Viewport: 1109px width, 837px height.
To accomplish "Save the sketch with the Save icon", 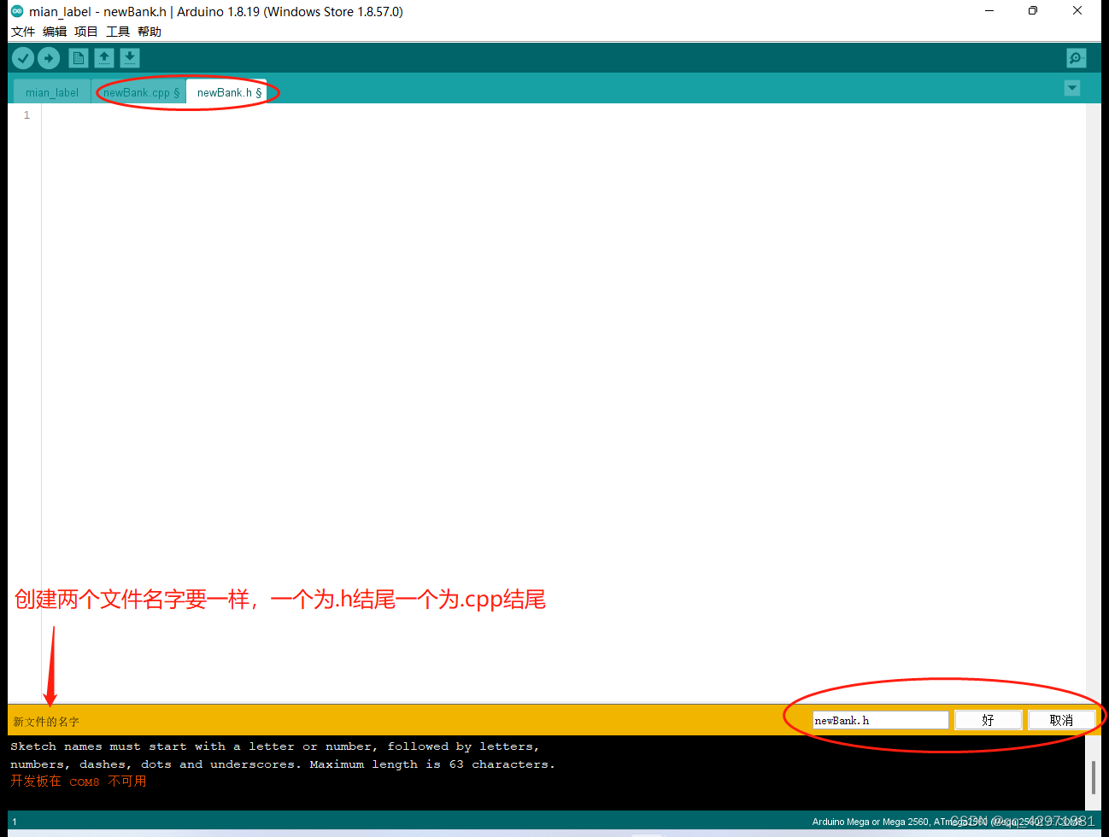I will coord(129,57).
